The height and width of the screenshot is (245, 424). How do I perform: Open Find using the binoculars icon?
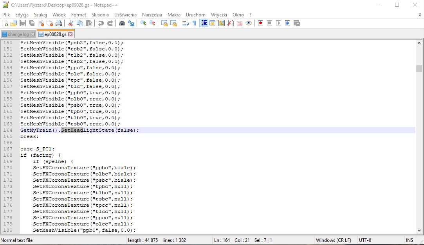click(x=122, y=23)
